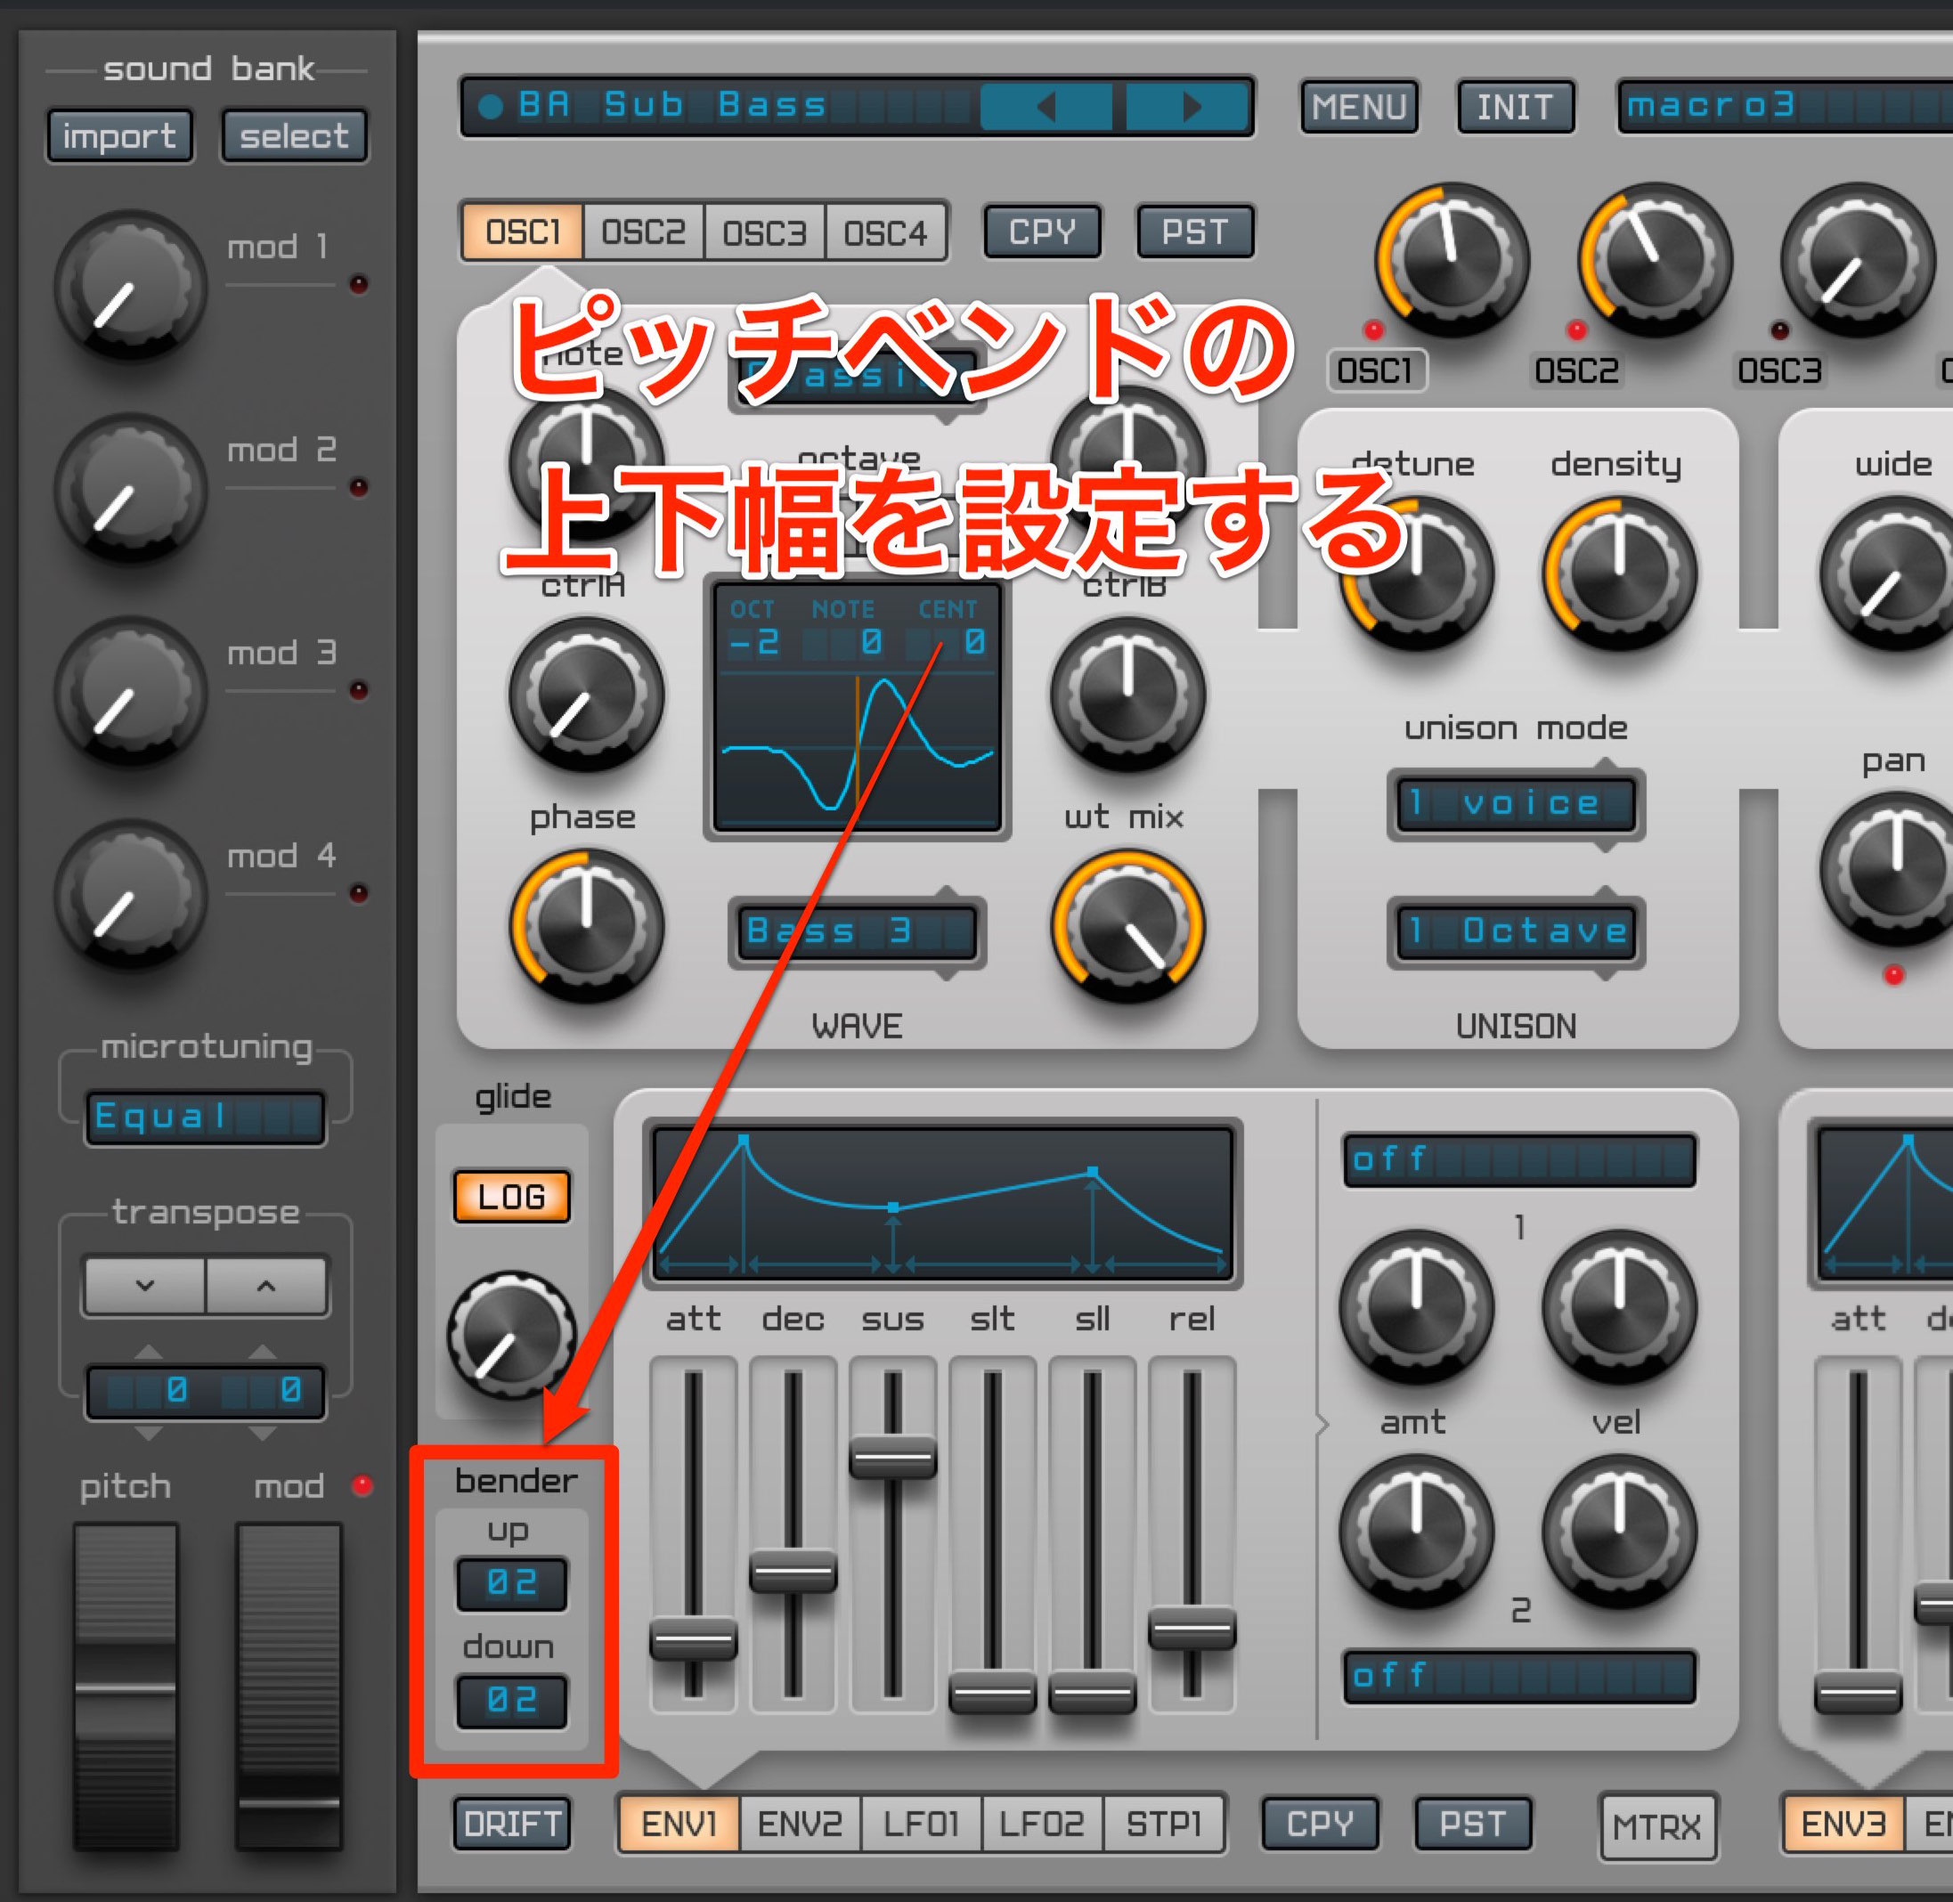The height and width of the screenshot is (1902, 1953).
Task: Open the upper off modulation source selector
Action: pyautogui.click(x=1518, y=1159)
